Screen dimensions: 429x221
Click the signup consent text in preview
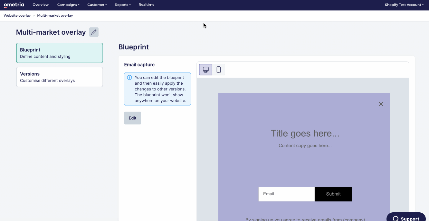pos(305,219)
